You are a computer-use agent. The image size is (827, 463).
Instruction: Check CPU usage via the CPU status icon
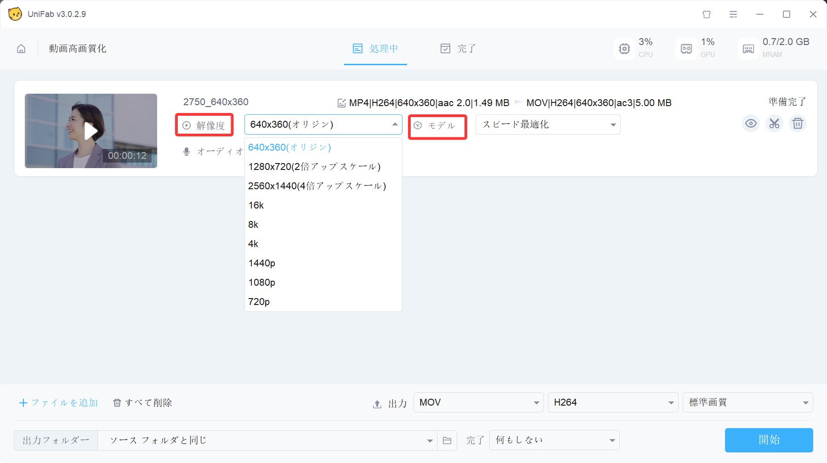click(624, 48)
